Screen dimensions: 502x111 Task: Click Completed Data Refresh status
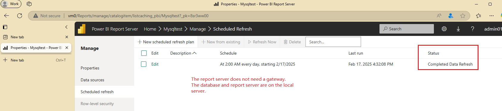pyautogui.click(x=450, y=64)
